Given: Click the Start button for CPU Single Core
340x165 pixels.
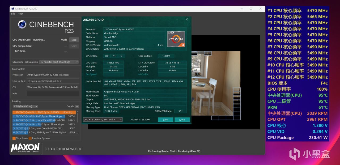Looking at the screenshot, I should tap(74, 46).
